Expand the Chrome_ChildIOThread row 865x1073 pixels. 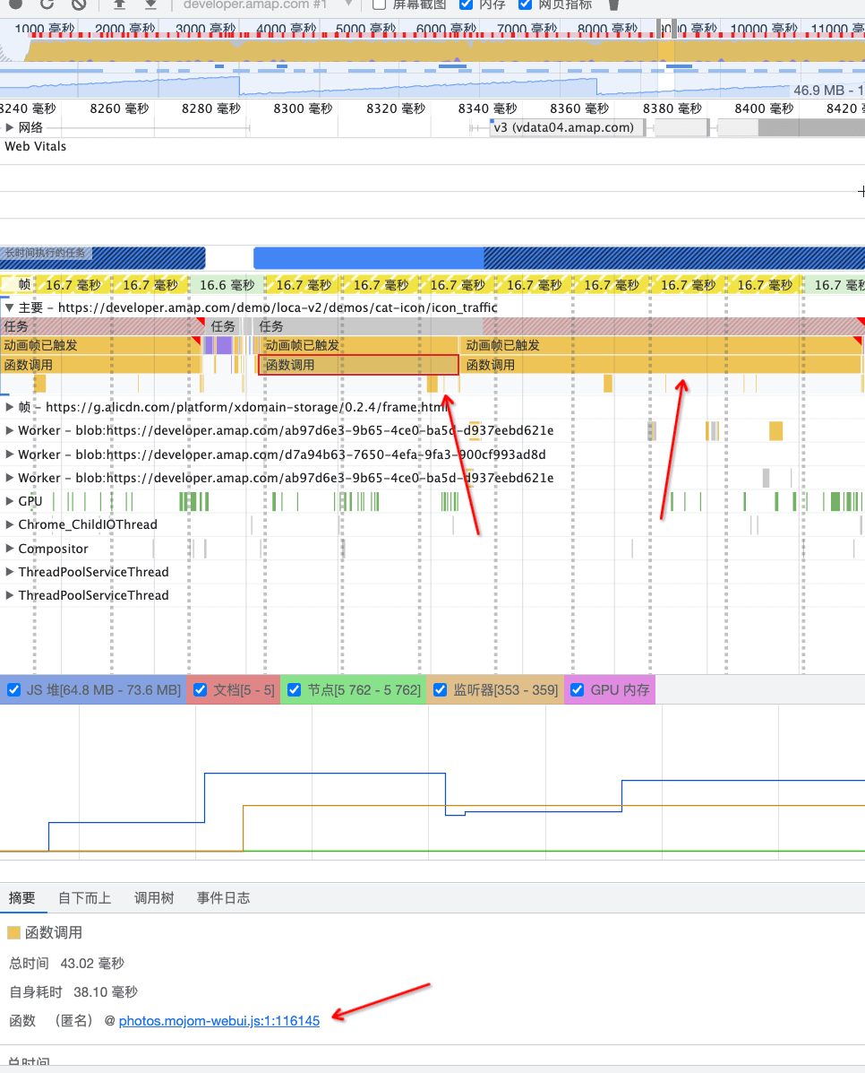pyautogui.click(x=10, y=524)
